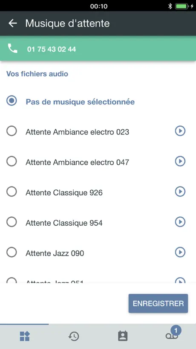Open the contacts tab
This screenshot has width=196, height=349.
123,336
